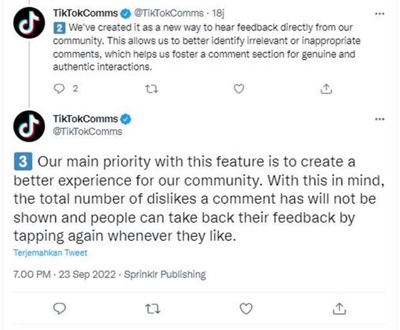Share the first TikTokComms tweet

point(326,89)
